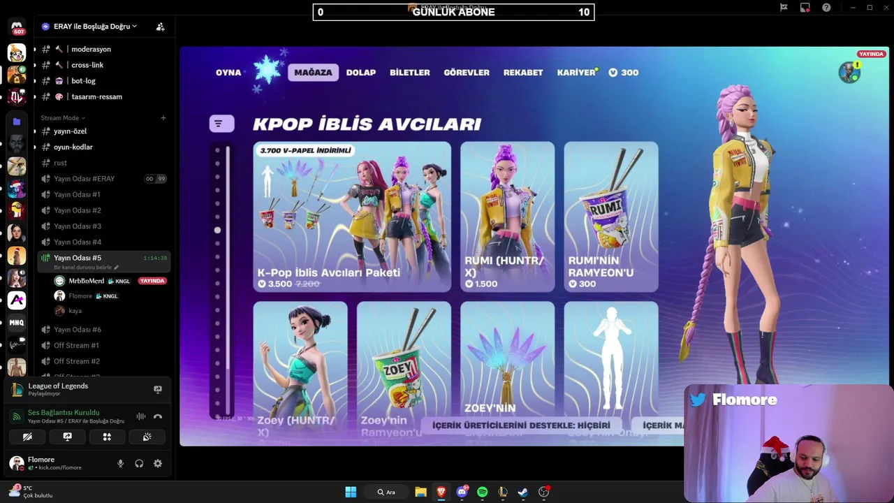Edit channel status 'Bir kanal durumu belirle'
The image size is (894, 503).
click(87, 268)
